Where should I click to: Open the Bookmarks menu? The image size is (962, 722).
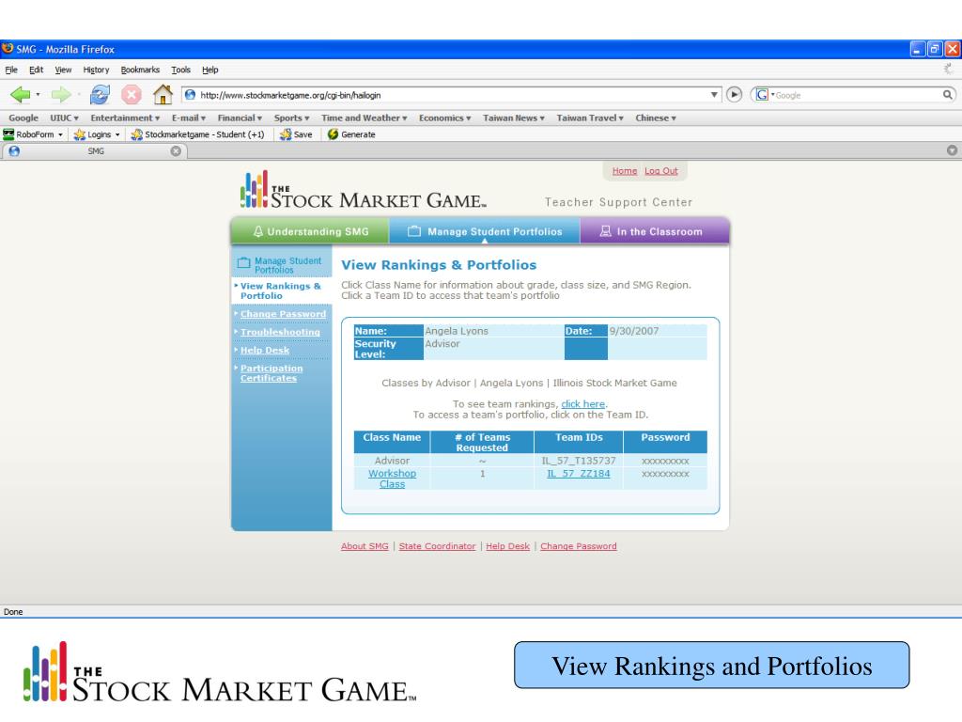click(x=140, y=70)
